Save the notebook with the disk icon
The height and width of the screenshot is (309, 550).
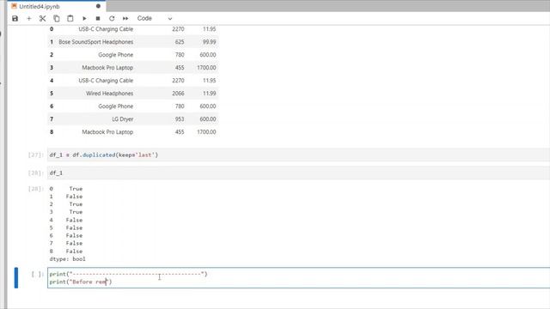[x=15, y=19]
